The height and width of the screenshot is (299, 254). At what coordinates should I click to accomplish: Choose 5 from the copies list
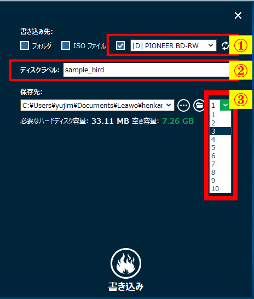coord(220,148)
